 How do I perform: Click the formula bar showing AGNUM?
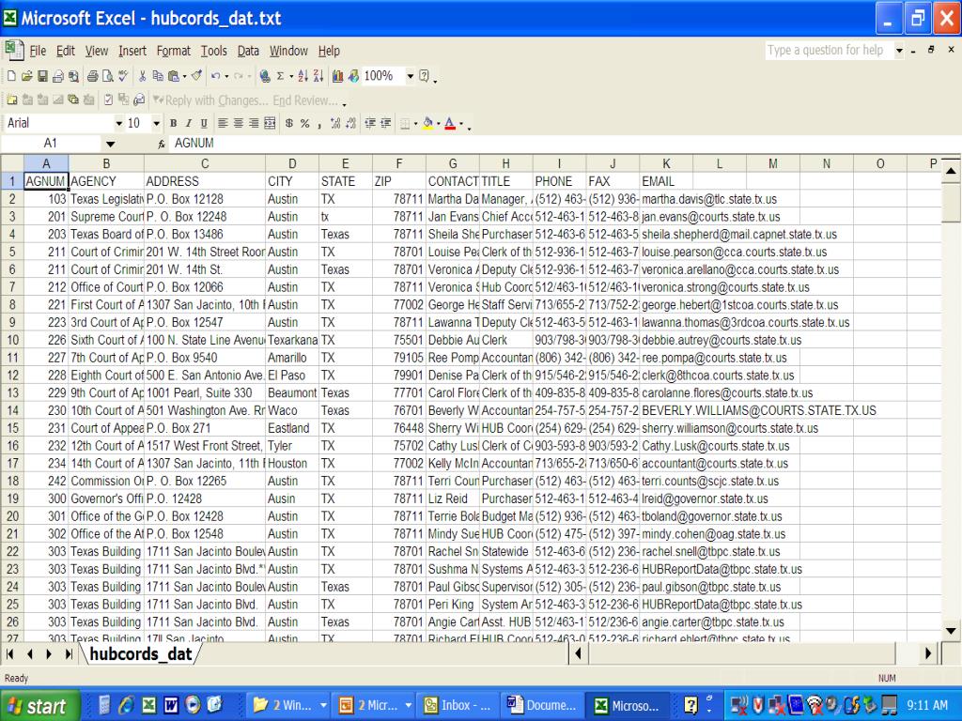click(565, 144)
